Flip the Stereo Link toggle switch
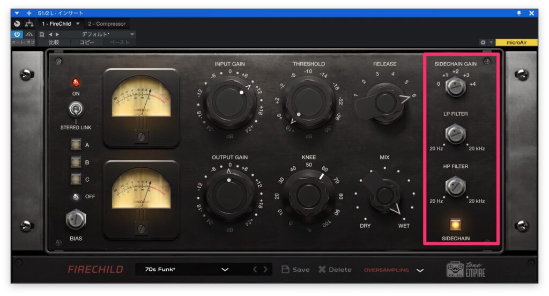Viewport: 549px width, 296px height. pos(76,110)
